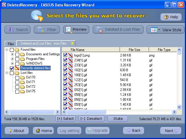This screenshot has height=139, width=186.
Task: Click the Program Files folder icon
Action: click(x=22, y=59)
